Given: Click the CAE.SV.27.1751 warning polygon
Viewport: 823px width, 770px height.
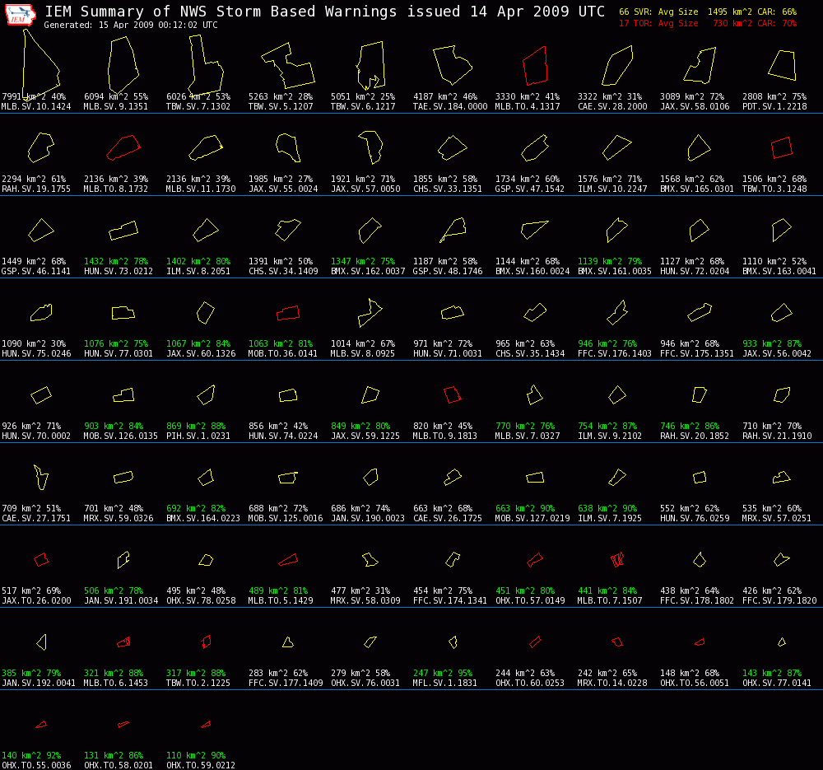Looking at the screenshot, I should [x=41, y=477].
